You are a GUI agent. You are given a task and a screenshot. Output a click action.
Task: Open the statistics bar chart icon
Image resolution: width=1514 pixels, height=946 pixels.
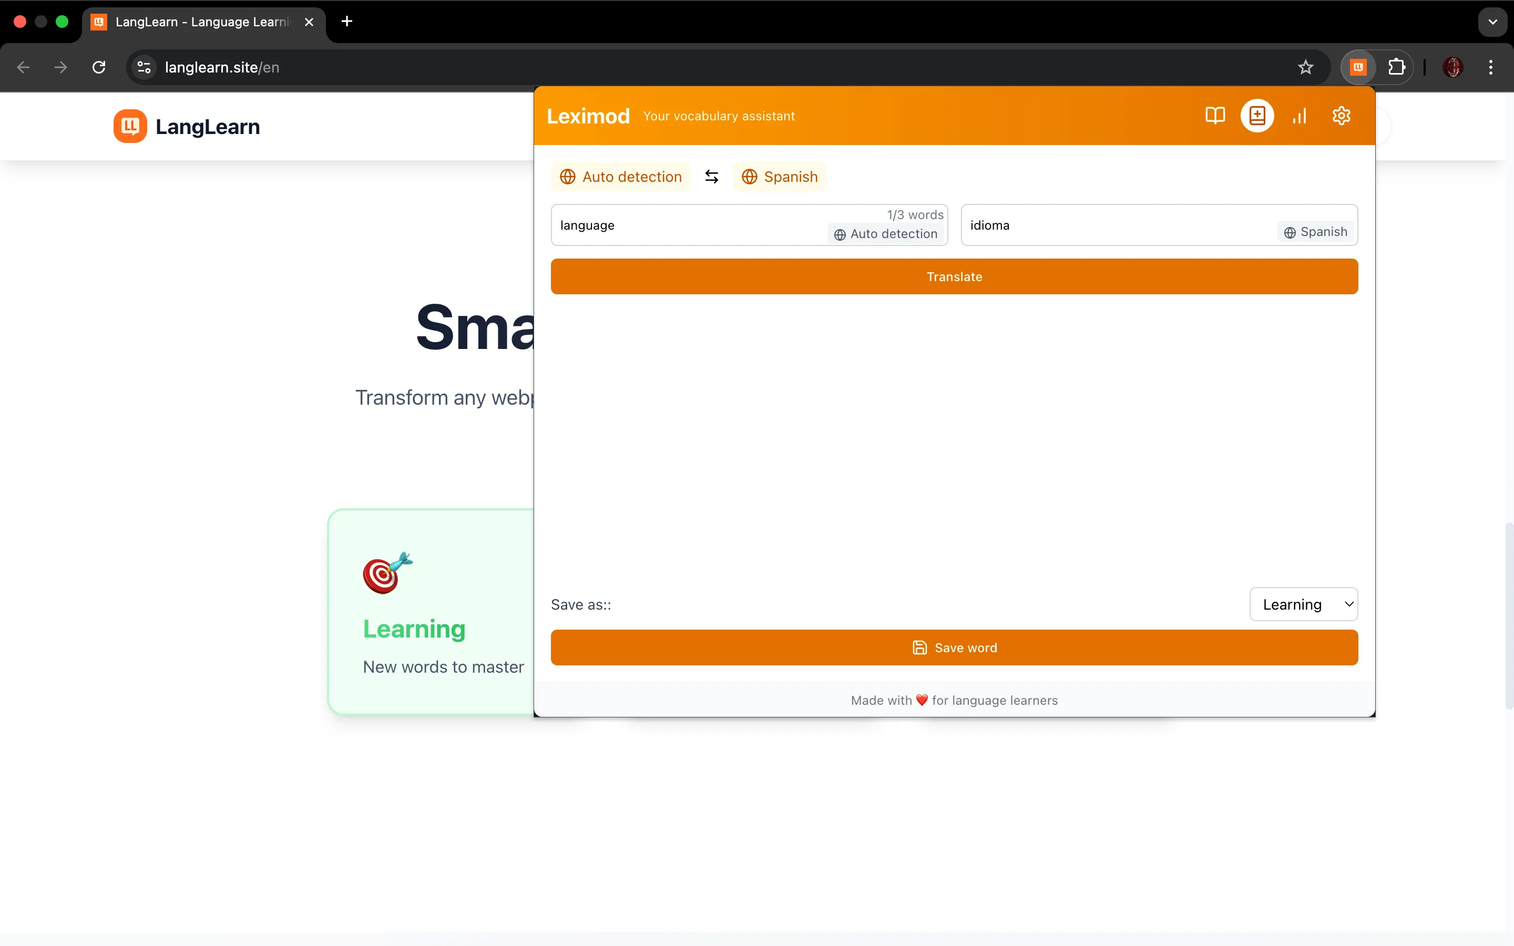coord(1300,116)
